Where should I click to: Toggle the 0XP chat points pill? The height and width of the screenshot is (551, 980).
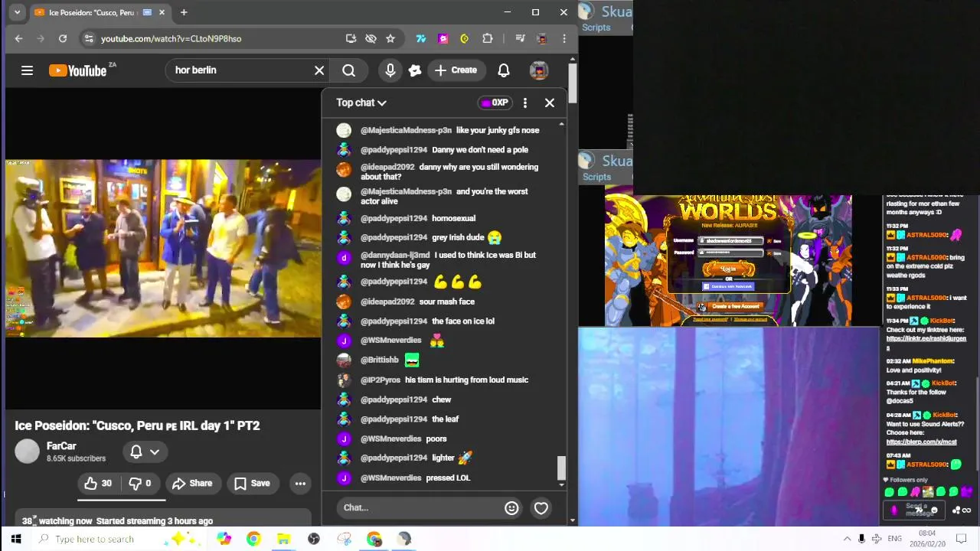[x=494, y=103]
